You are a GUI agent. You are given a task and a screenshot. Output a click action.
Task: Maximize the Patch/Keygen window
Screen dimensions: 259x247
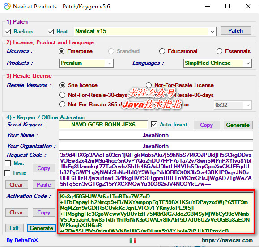point(228,6)
